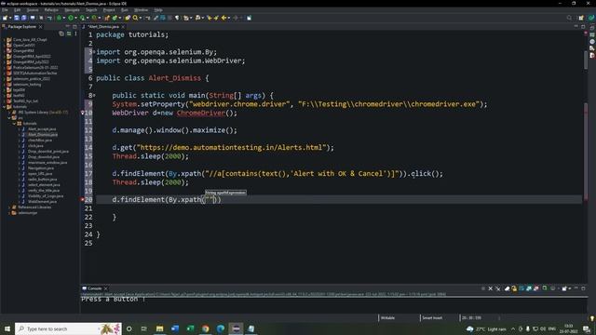The width and height of the screenshot is (596, 335).
Task: Click 'Smart Insert' in the status bar
Action: (432, 318)
